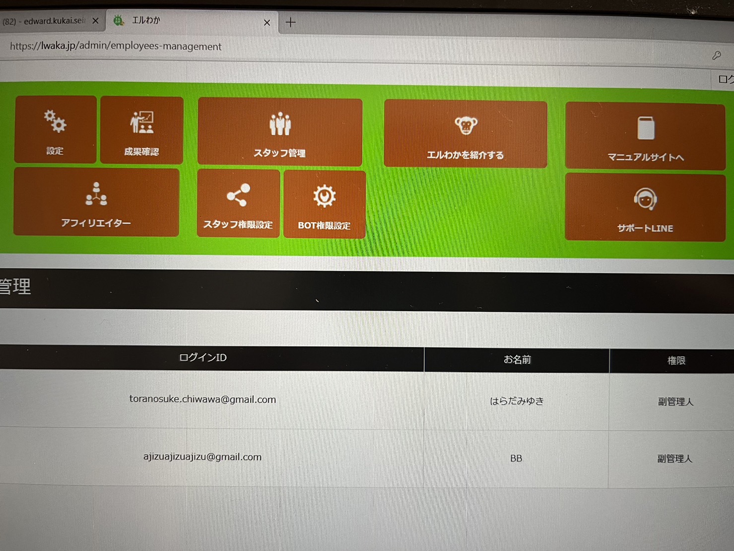Screen dimensions: 734x551
Task: Select ajizuajizuajizu@gmail.com login ID
Action: tap(202, 457)
